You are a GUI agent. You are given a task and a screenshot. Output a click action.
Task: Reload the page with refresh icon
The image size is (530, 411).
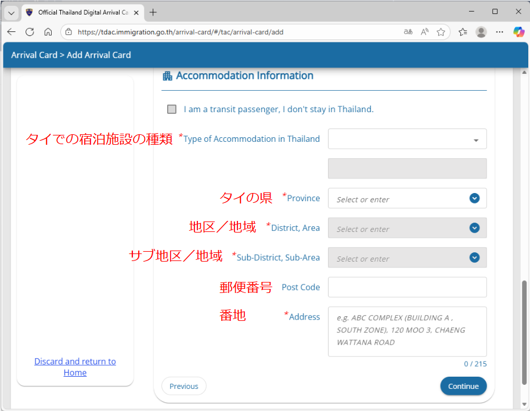coord(30,32)
